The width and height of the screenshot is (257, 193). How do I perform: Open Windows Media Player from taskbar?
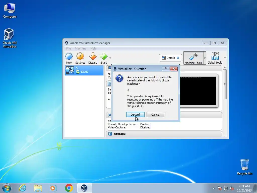(53, 188)
